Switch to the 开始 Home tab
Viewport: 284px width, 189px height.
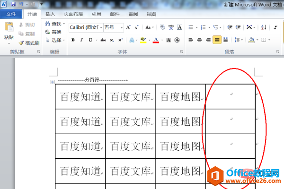tap(32, 14)
